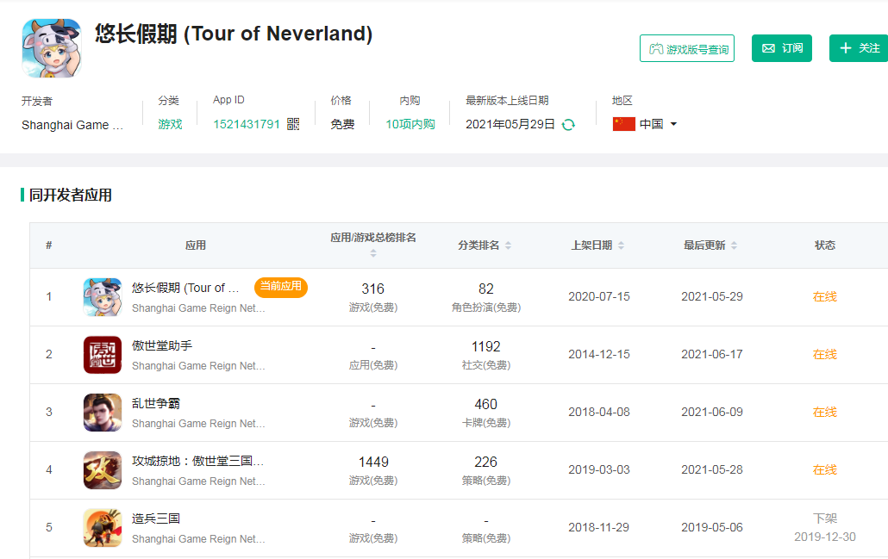Open the 乱世争霸 app title
The image size is (888, 559).
156,403
